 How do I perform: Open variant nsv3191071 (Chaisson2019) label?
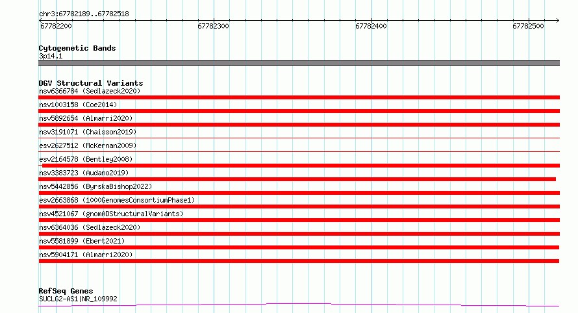tap(88, 132)
